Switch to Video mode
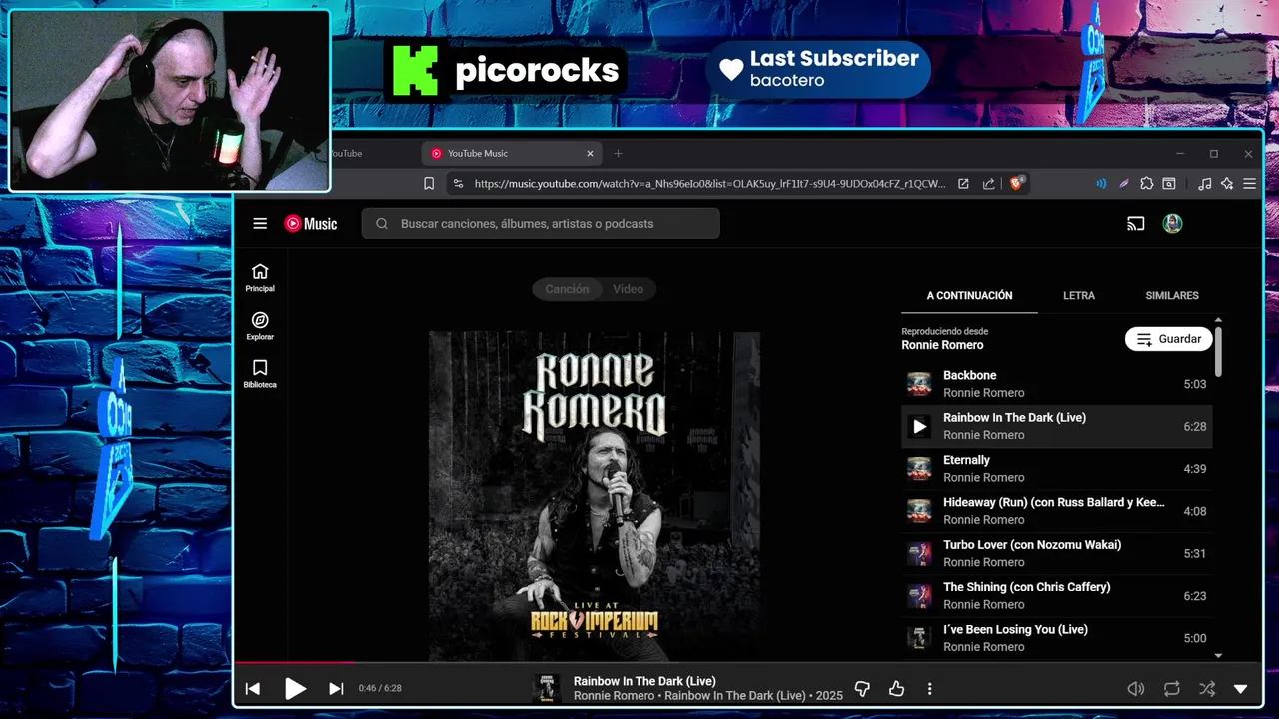 [628, 289]
